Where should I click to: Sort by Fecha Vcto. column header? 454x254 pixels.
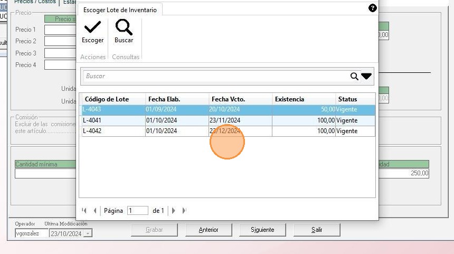click(x=241, y=99)
